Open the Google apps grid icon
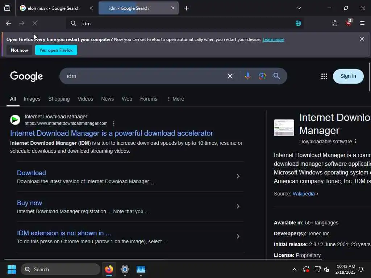 pos(324,76)
